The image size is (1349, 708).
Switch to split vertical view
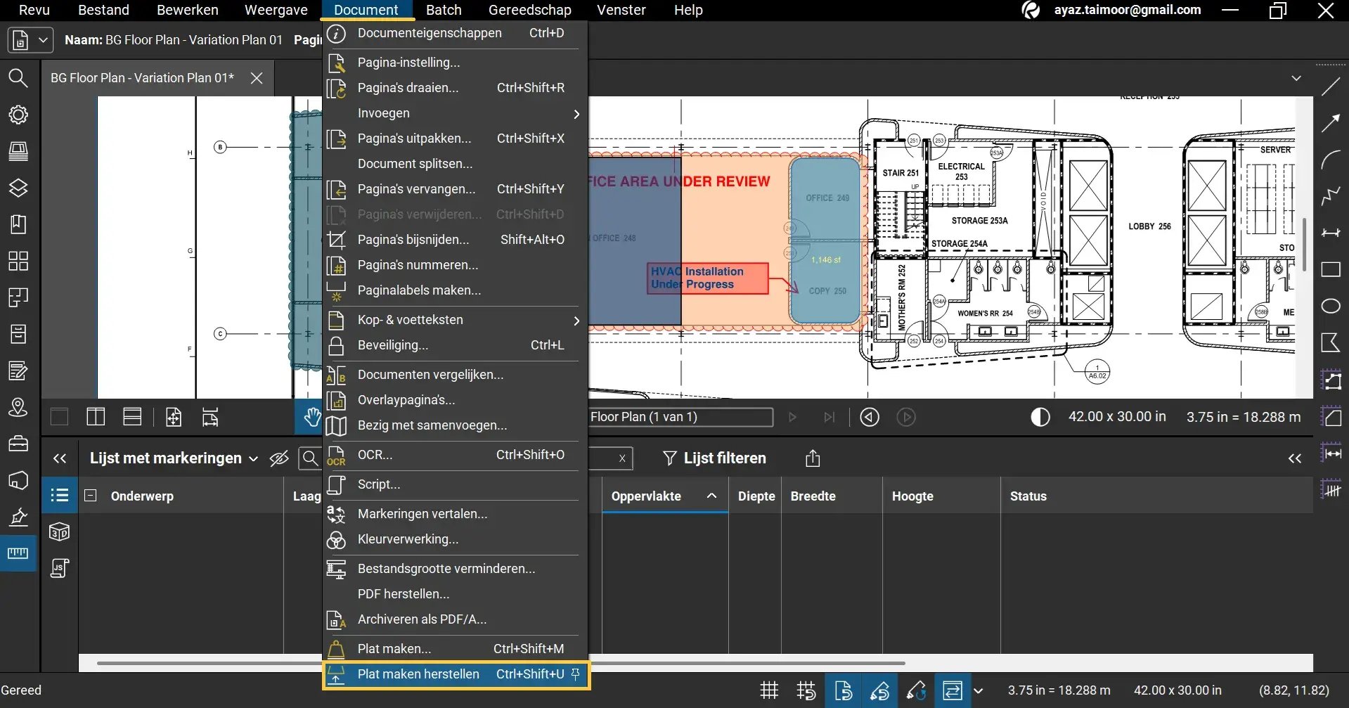[x=96, y=417]
